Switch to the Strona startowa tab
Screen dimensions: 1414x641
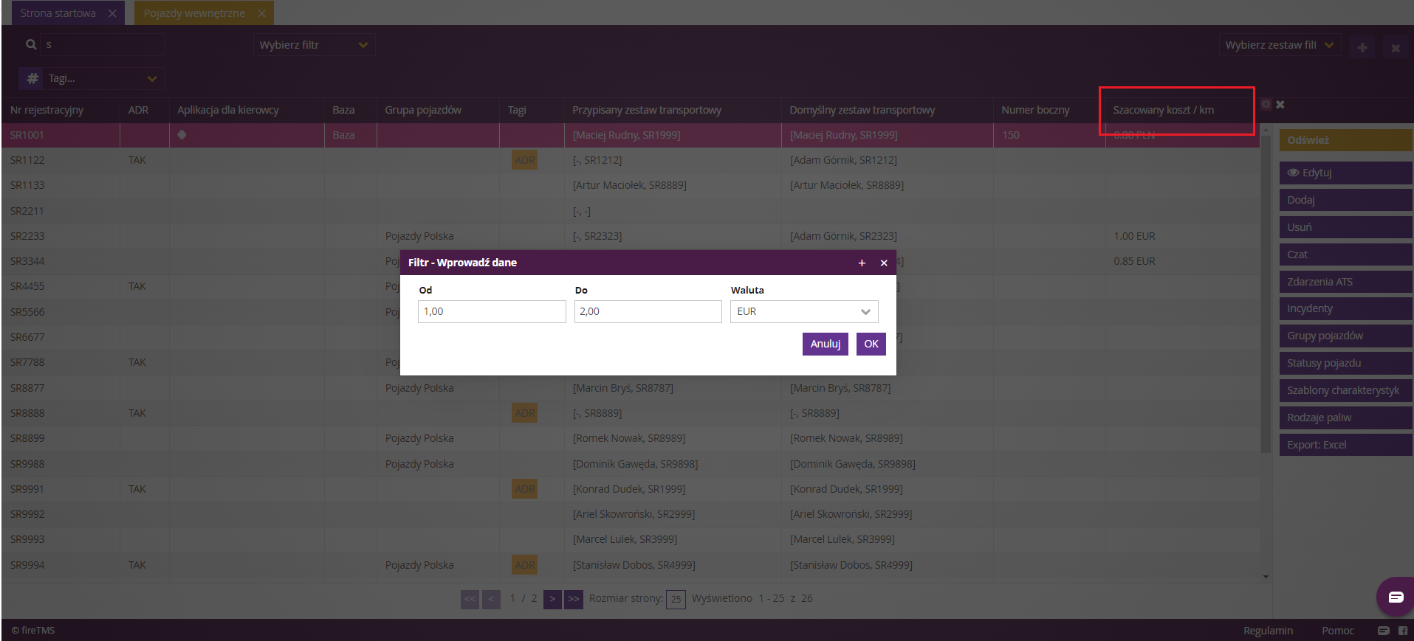point(58,13)
